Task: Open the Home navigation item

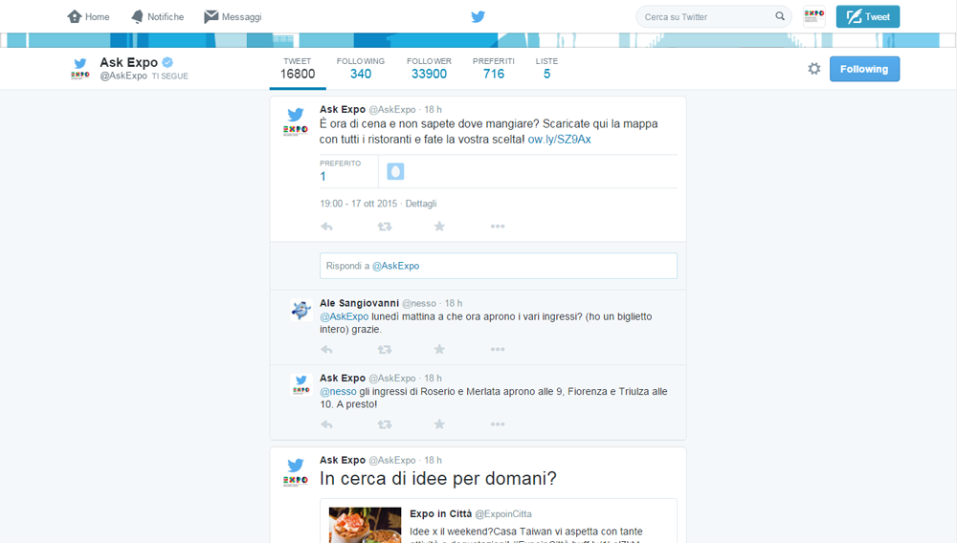Action: tap(88, 16)
